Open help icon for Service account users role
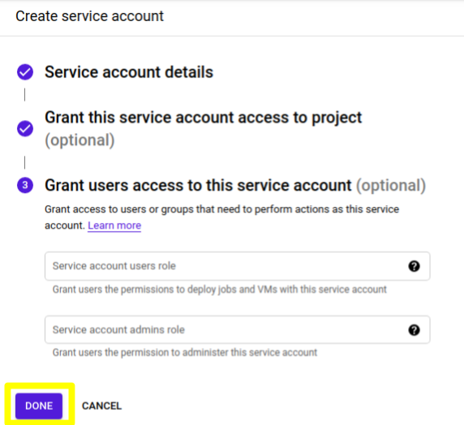 [414, 266]
